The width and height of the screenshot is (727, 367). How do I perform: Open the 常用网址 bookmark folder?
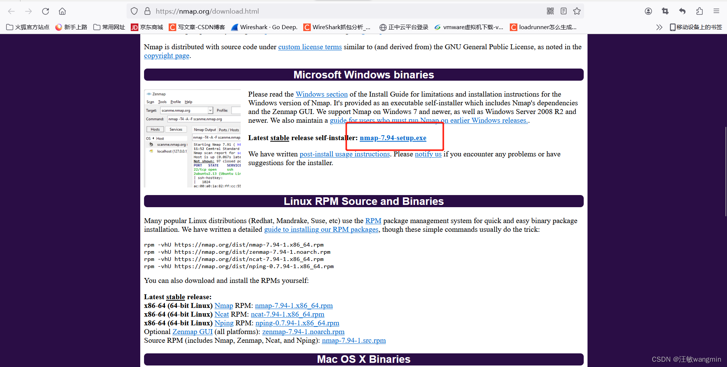(109, 27)
